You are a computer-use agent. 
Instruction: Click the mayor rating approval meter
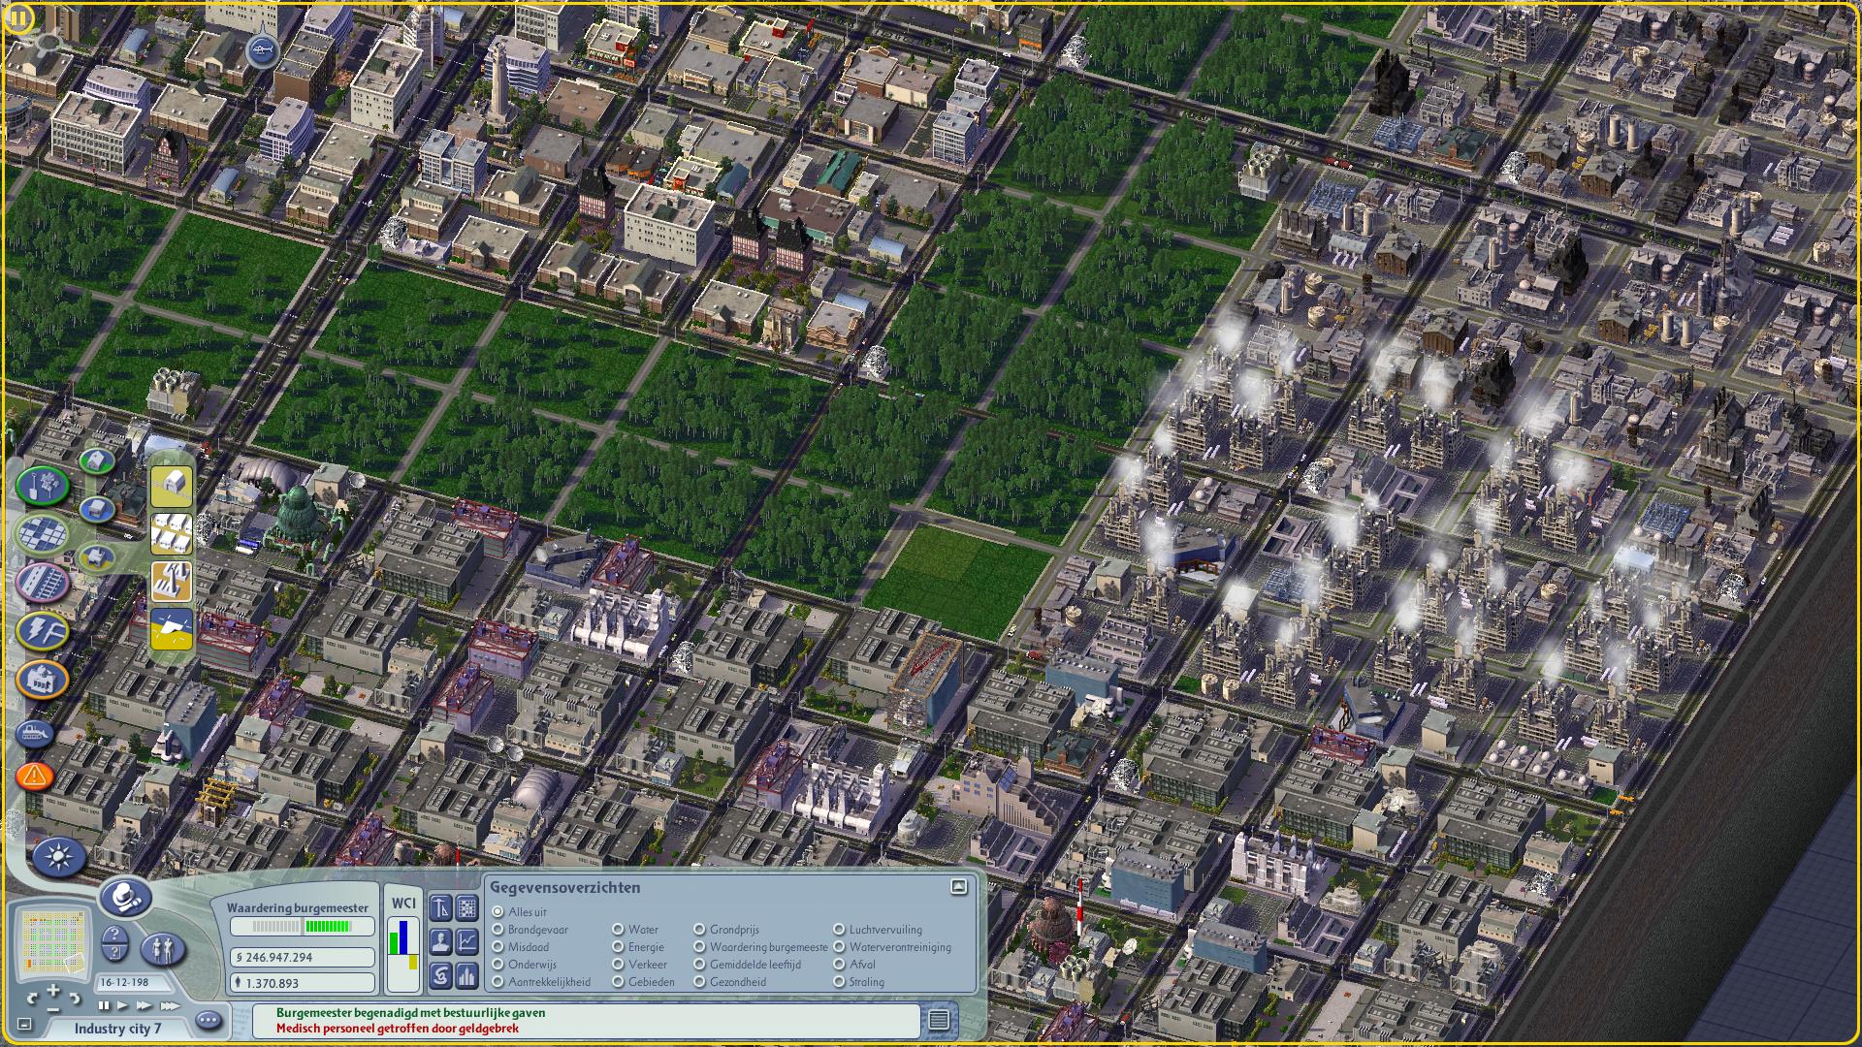point(302,927)
